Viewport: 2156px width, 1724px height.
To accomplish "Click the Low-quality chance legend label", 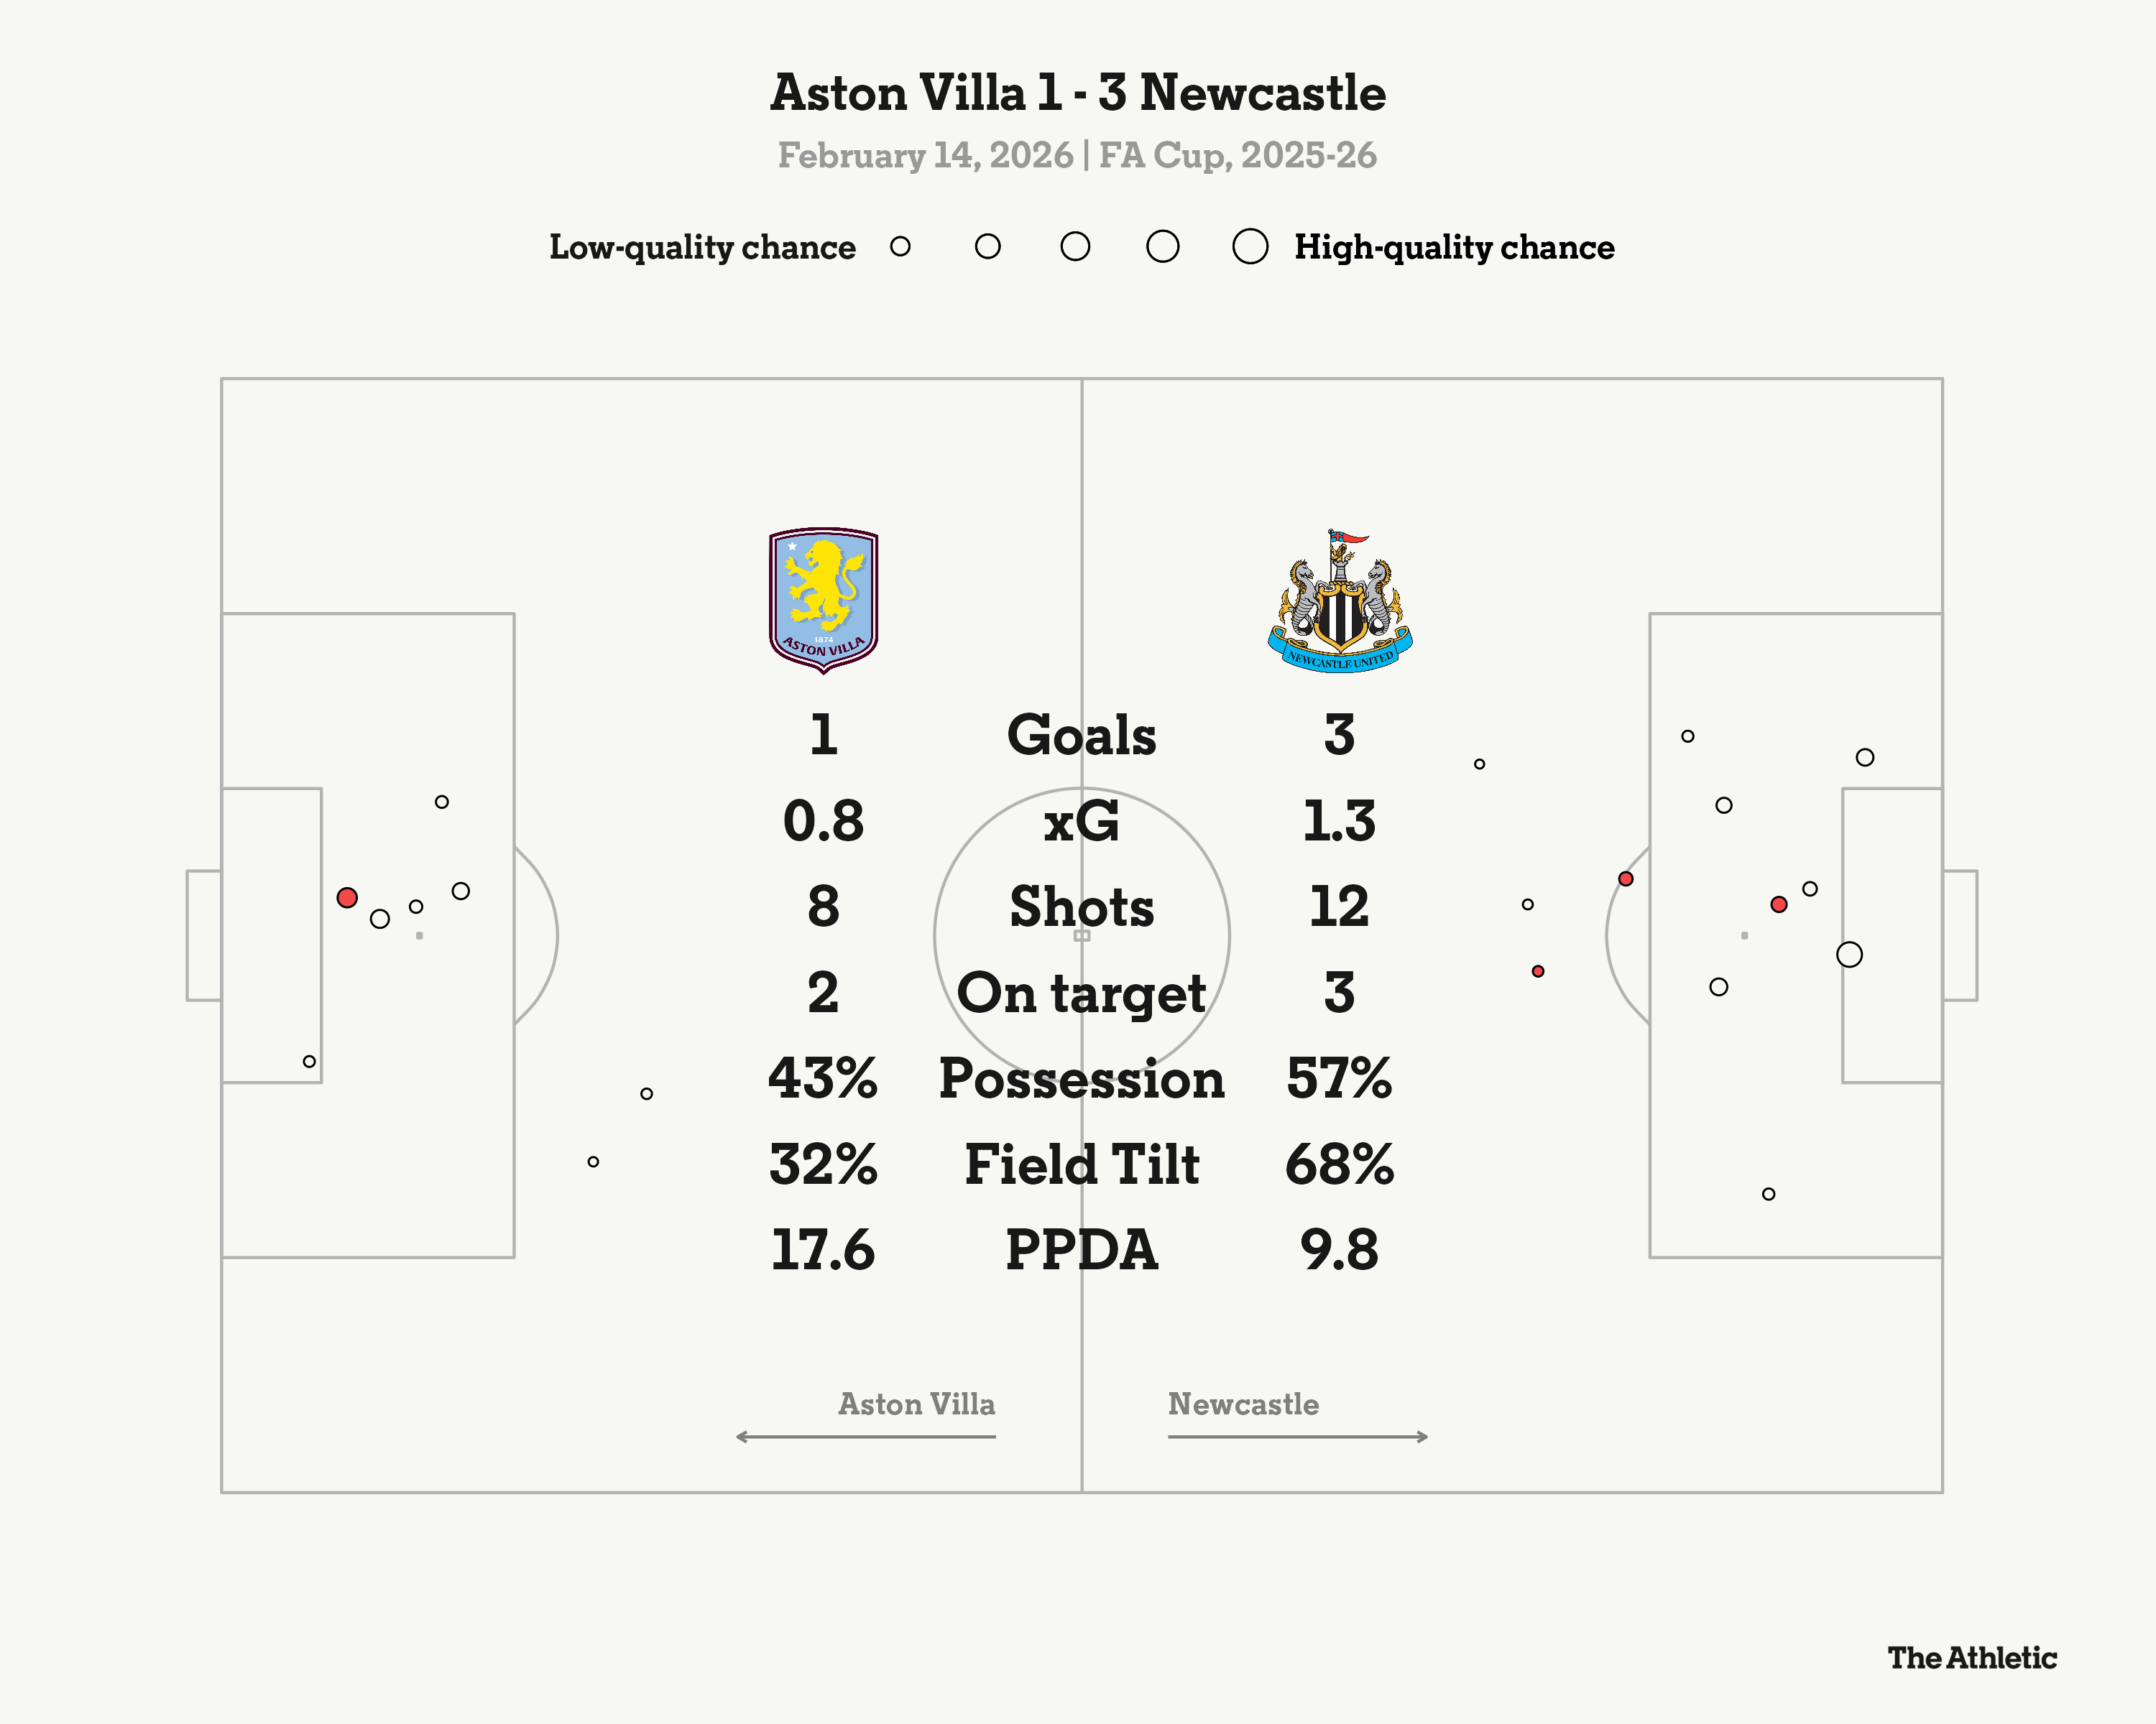I will click(x=702, y=247).
